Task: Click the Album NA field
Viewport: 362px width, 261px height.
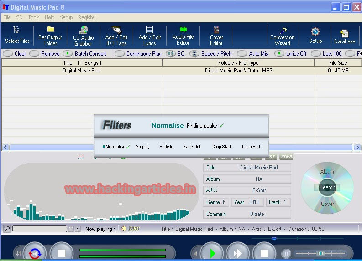Action: tap(247, 179)
